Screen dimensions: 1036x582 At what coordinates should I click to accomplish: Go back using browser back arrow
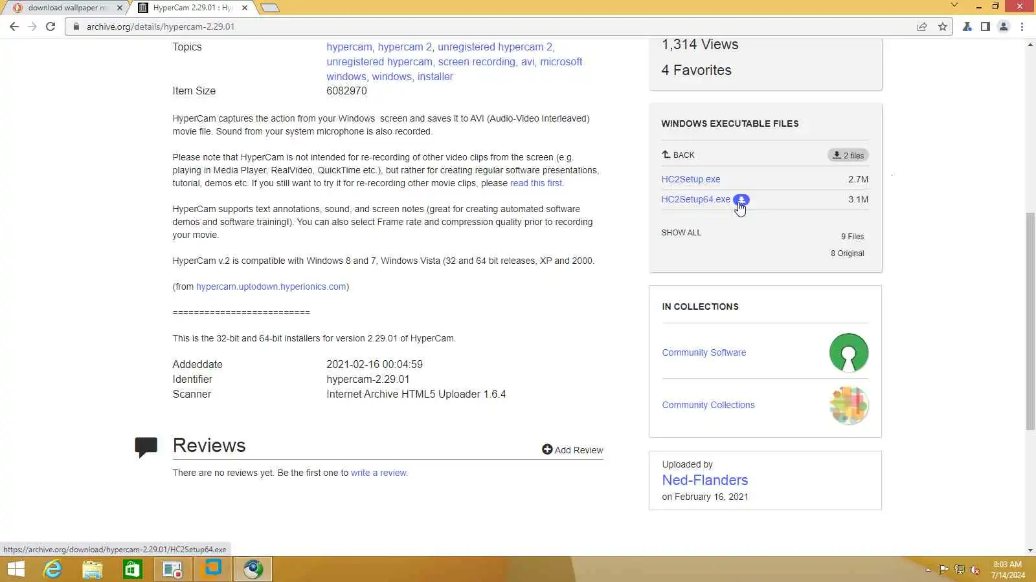point(14,27)
